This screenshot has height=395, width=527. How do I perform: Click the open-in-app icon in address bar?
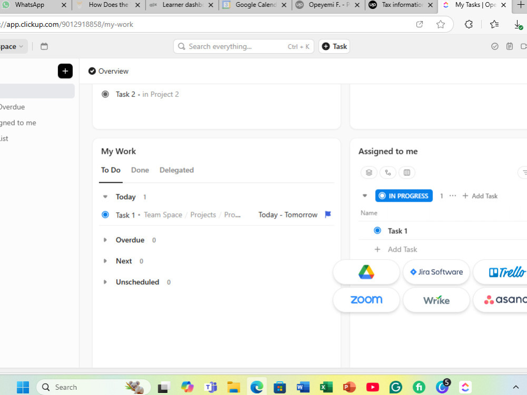[x=419, y=24]
